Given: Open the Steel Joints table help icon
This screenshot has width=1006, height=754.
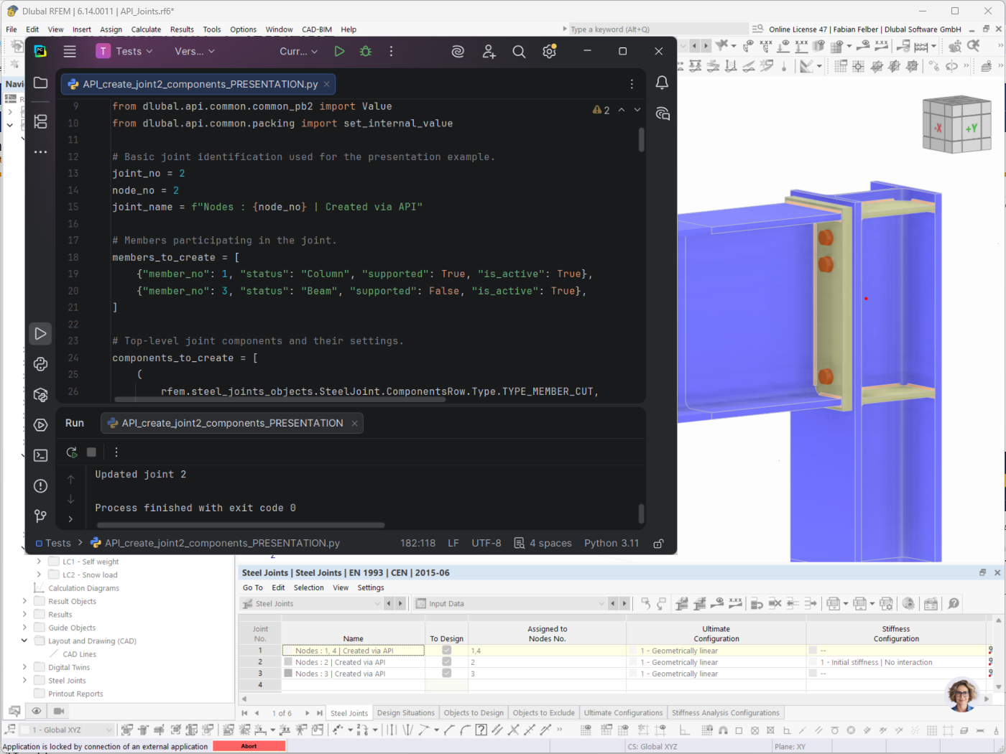Looking at the screenshot, I should pos(954,603).
